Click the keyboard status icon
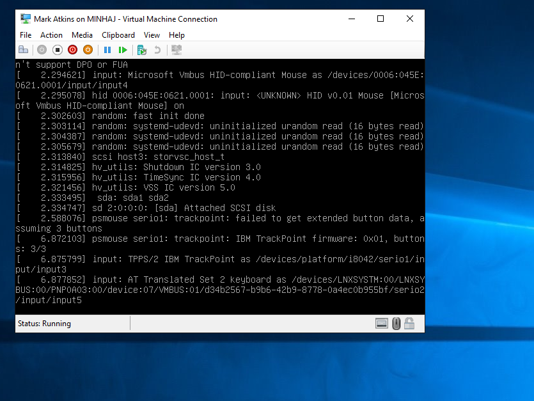The height and width of the screenshot is (401, 534). point(382,324)
